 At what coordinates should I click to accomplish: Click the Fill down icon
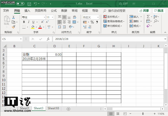pyautogui.click(x=148, y=21)
